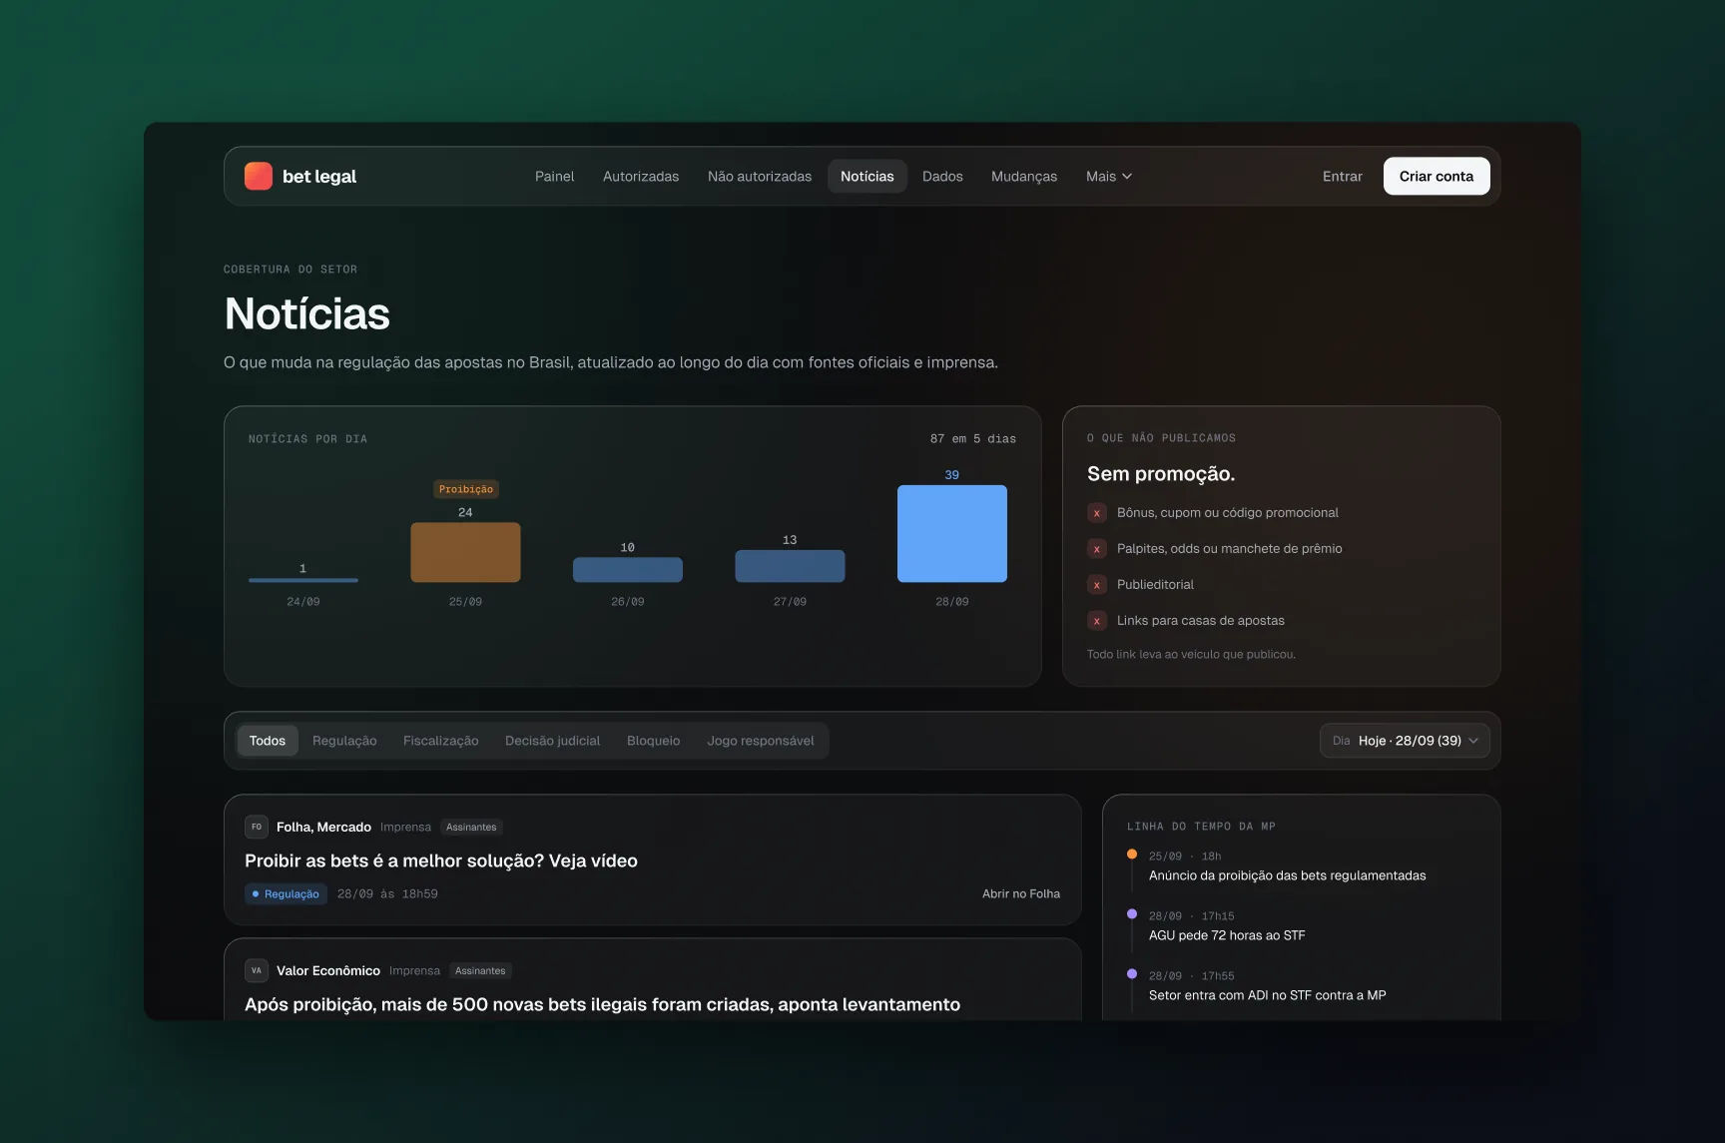The height and width of the screenshot is (1143, 1725).
Task: Open the Dados nav item
Action: click(x=942, y=176)
